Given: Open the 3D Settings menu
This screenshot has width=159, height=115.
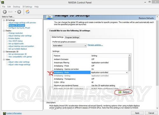Looking at the screenshot, I should 27,7.
